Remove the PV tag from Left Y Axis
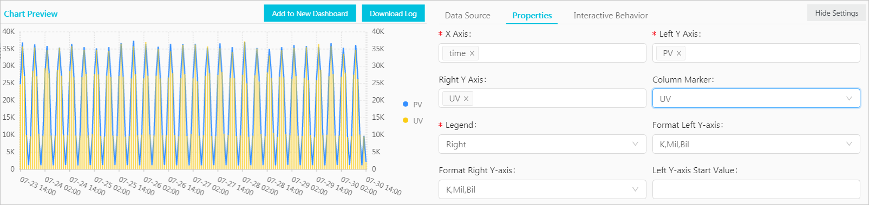 679,53
